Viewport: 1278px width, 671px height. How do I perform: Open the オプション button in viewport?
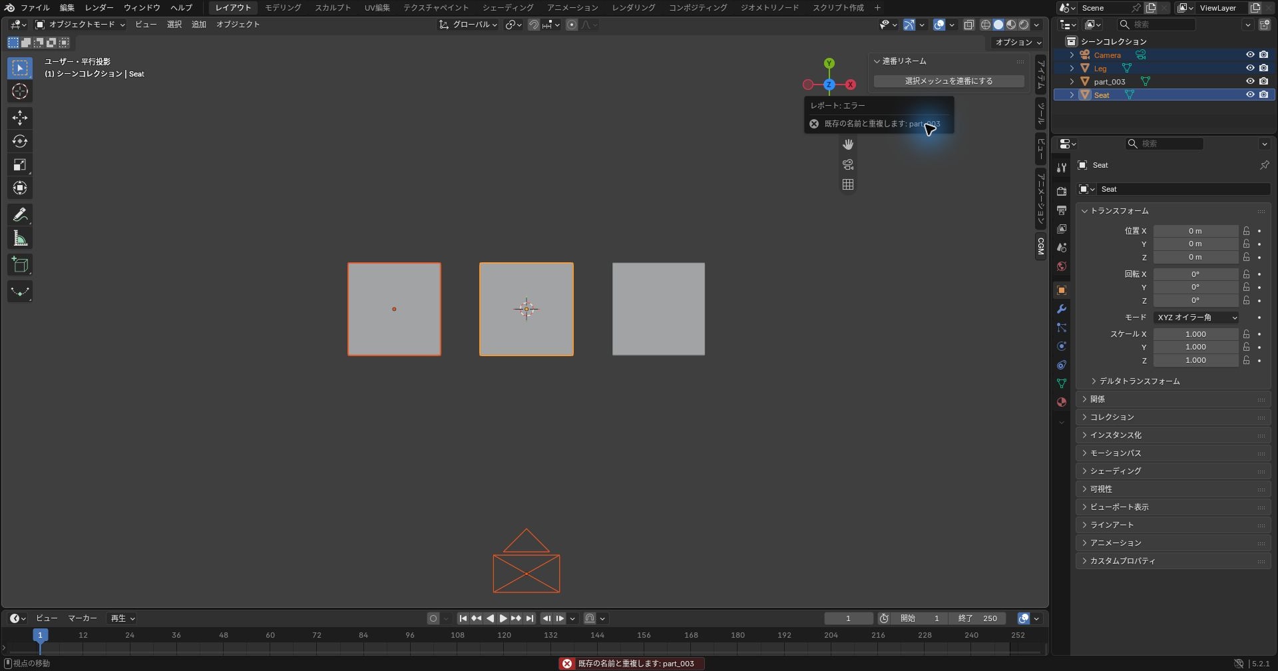(1018, 43)
